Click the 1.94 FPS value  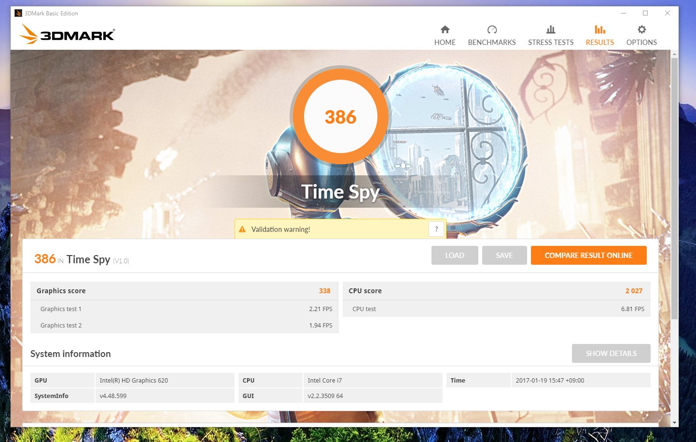pos(320,326)
